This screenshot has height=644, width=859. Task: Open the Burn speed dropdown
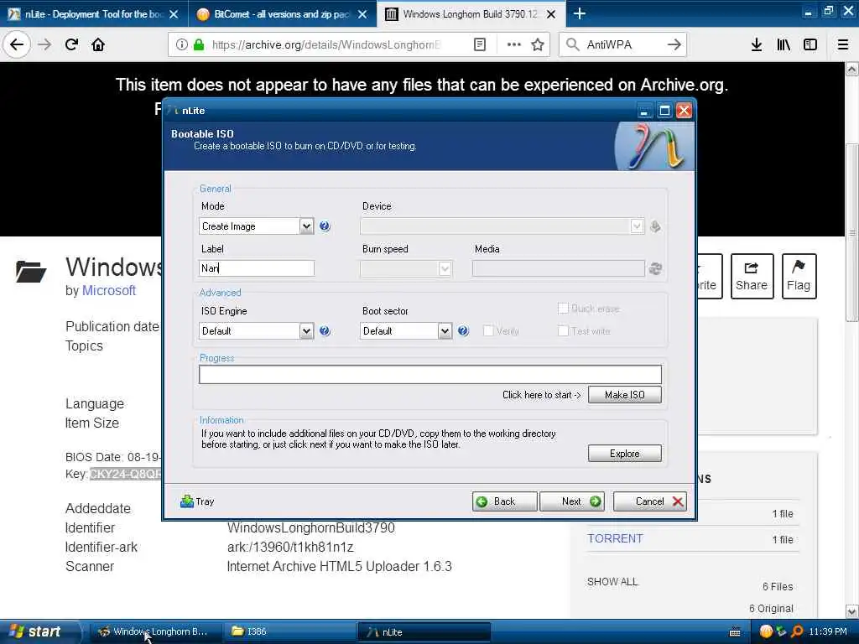tap(445, 268)
